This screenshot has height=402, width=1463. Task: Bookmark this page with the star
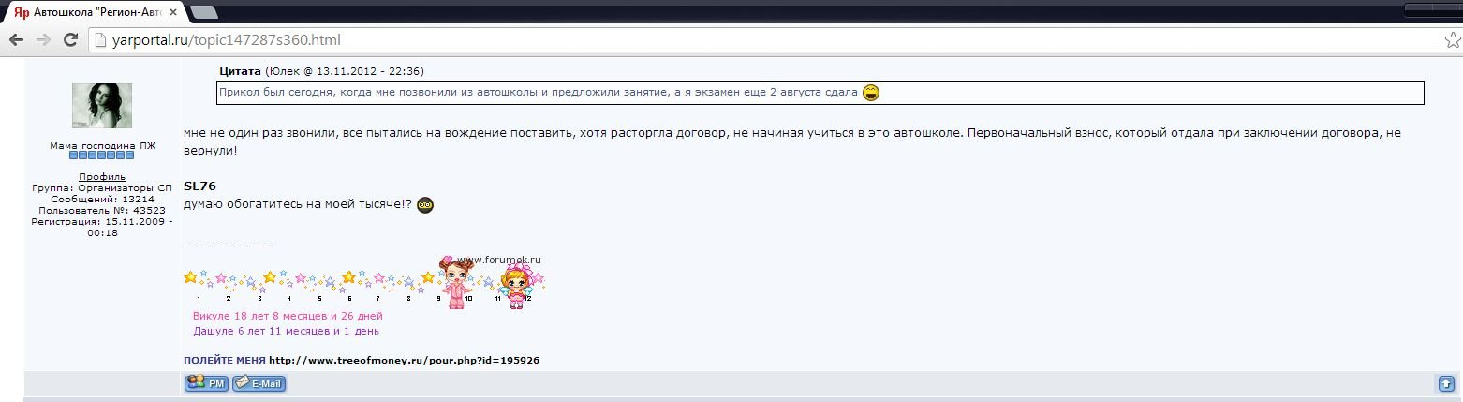click(x=1451, y=40)
